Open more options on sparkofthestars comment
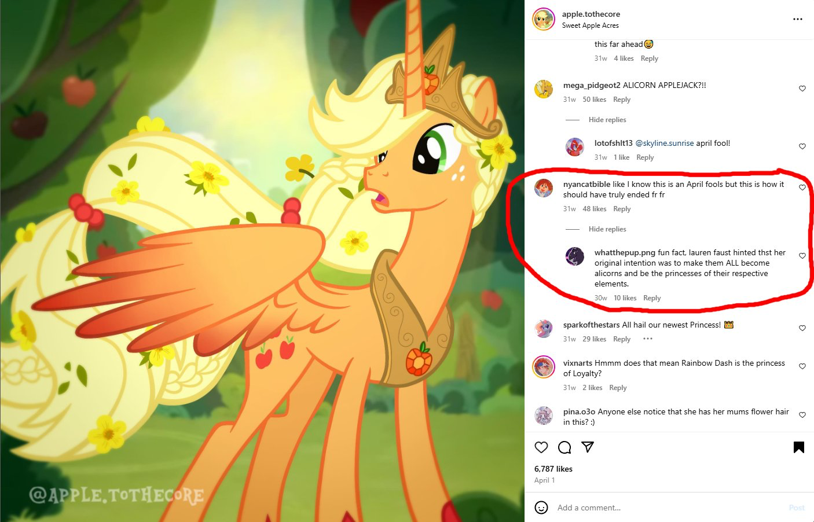 point(648,339)
